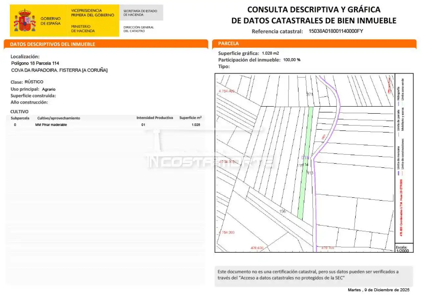The image size is (421, 297).
Task: Click the "100,00 %" participation value
Action: pos(292,60)
